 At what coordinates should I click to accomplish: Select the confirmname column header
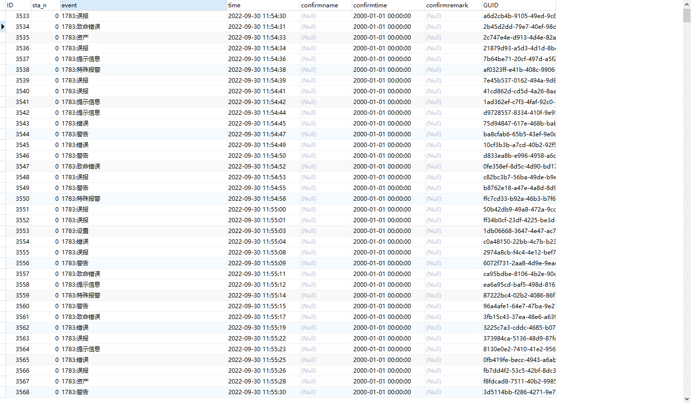pos(325,5)
